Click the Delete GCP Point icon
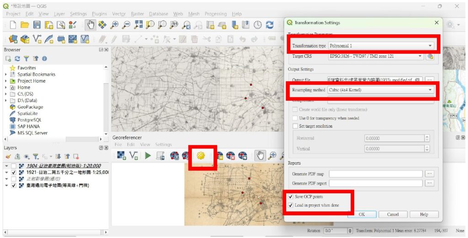The height and width of the screenshot is (238, 468). tap(230, 155)
